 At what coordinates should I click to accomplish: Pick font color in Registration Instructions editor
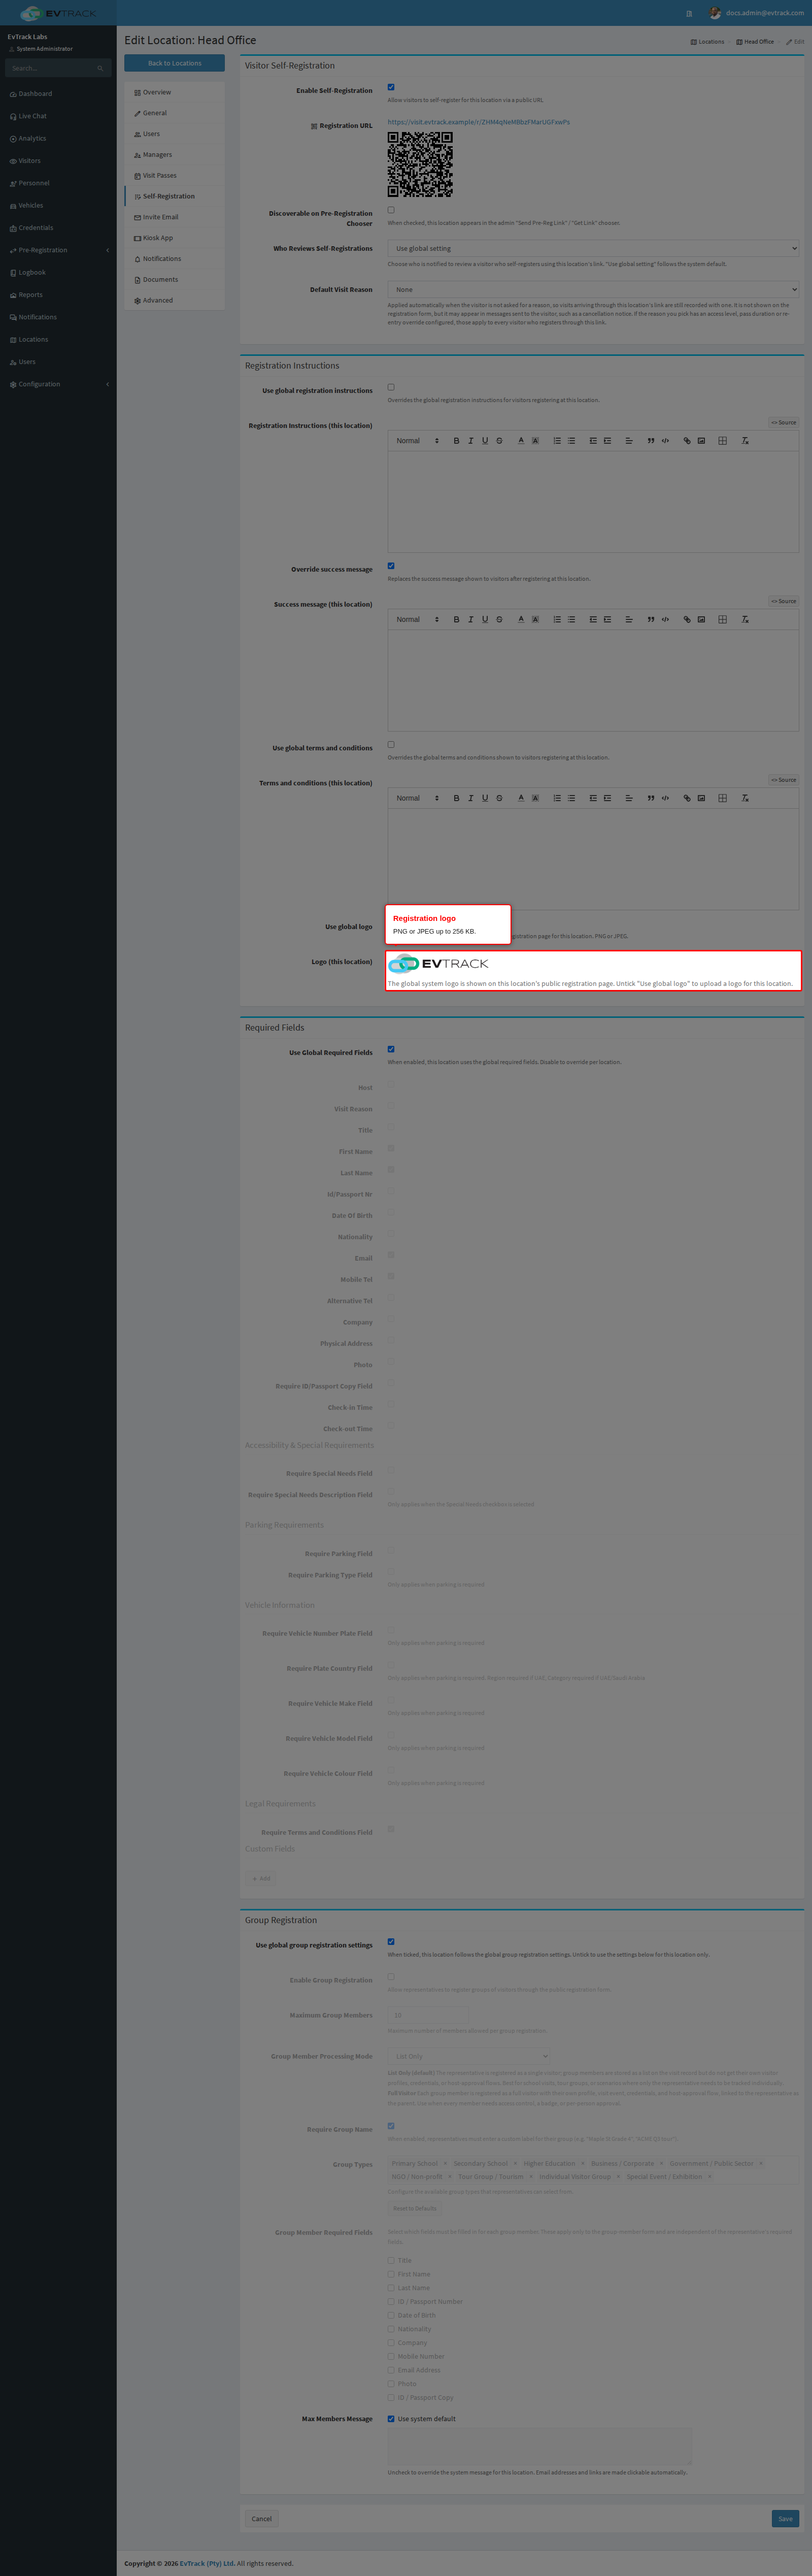click(x=521, y=441)
